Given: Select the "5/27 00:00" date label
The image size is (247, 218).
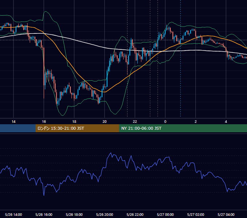Looking at the screenshot, I should (x=165, y=214).
